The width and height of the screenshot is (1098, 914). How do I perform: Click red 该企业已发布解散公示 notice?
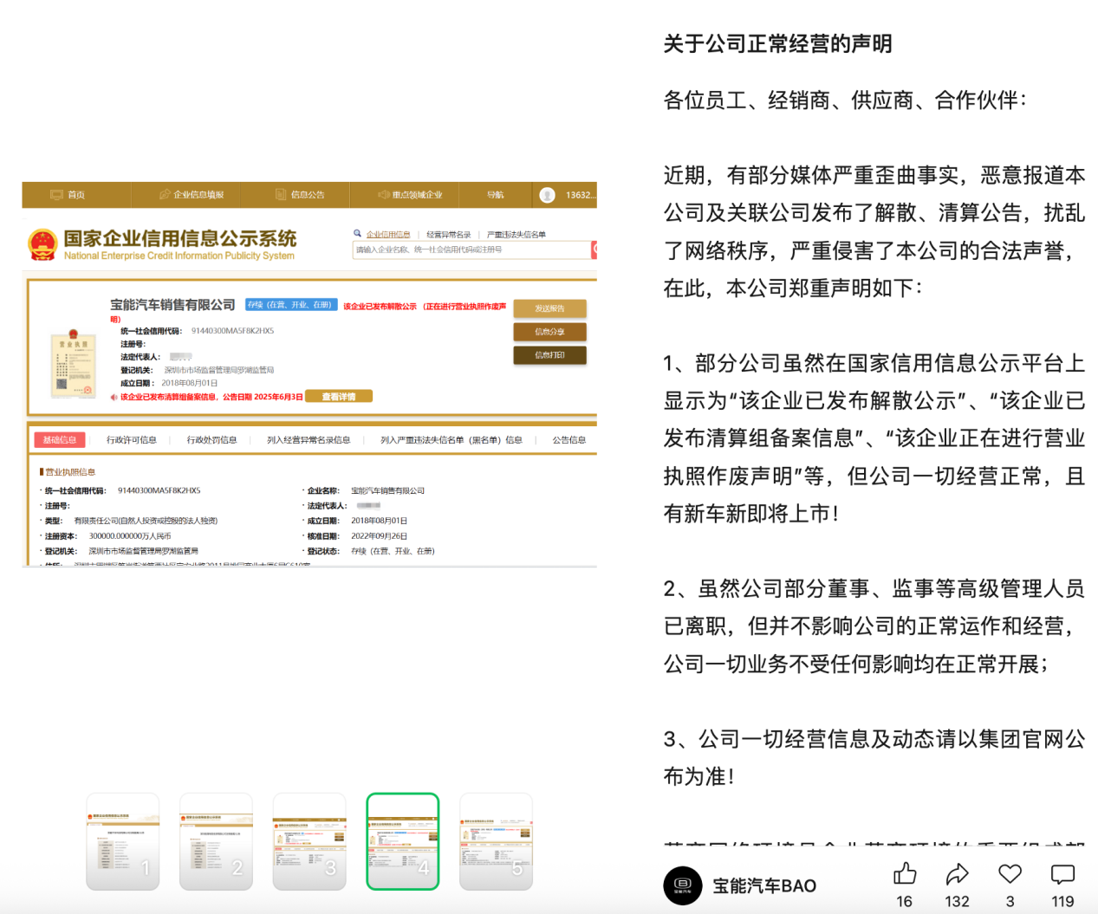(380, 307)
